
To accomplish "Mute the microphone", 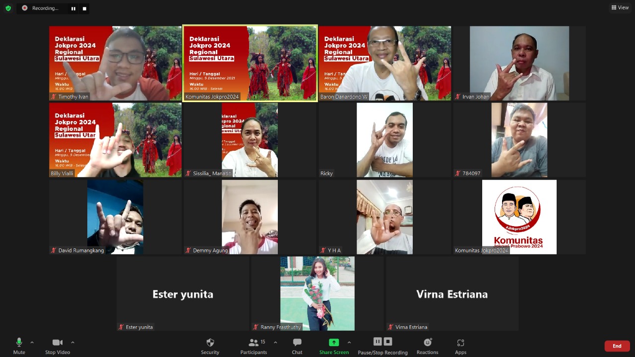I will coord(19,343).
